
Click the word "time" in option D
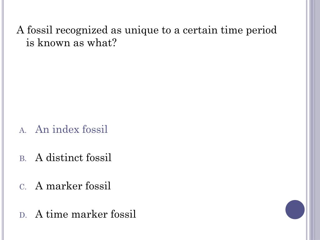tap(57, 214)
